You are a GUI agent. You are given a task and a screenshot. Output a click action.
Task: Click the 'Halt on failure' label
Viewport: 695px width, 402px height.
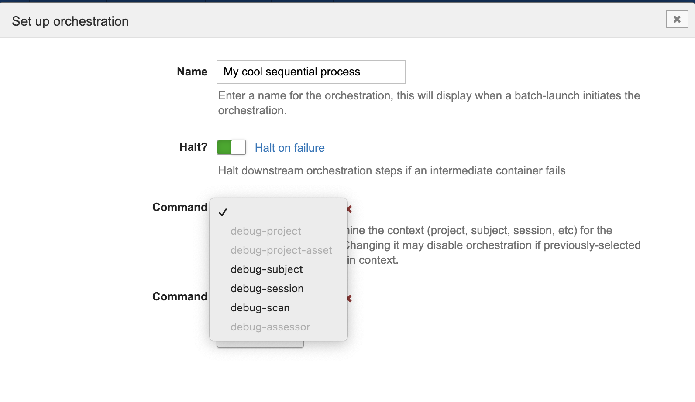pos(289,148)
